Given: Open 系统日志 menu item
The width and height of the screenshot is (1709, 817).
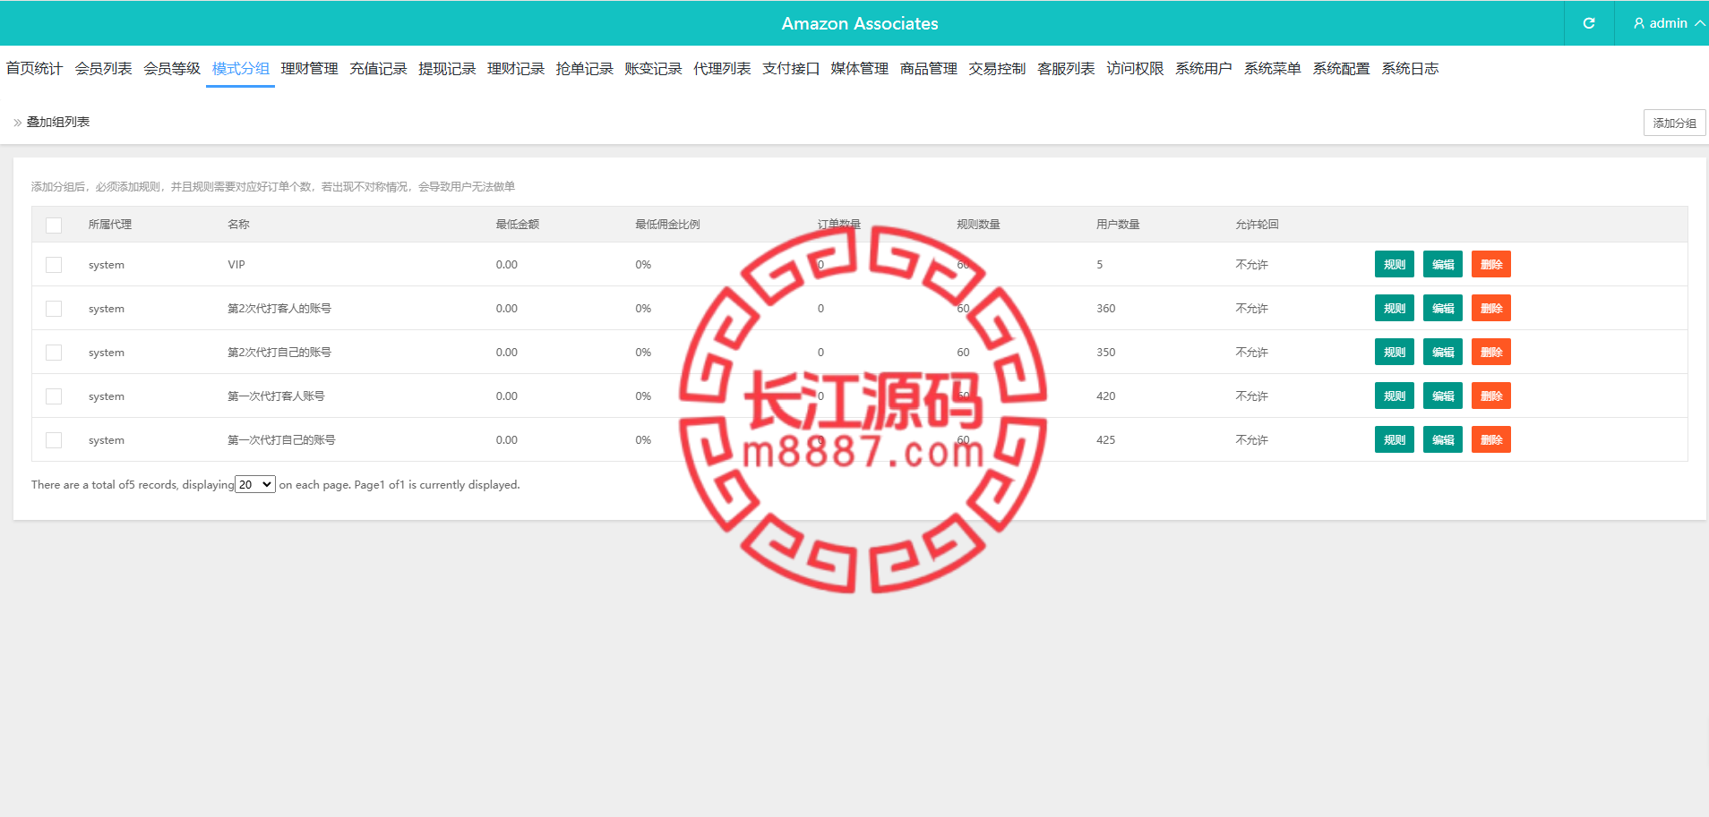Looking at the screenshot, I should tap(1410, 68).
